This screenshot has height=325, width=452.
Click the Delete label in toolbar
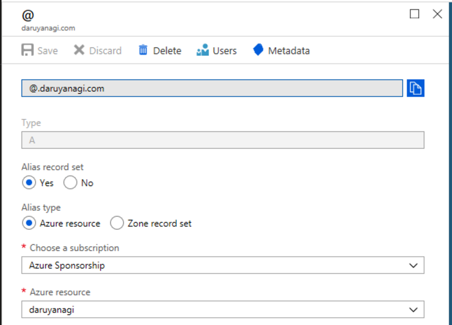coord(167,51)
